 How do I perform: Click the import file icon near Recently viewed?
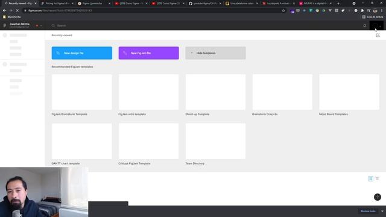(x=378, y=35)
